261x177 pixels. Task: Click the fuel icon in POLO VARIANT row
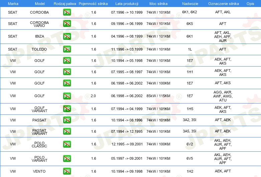click(67, 158)
